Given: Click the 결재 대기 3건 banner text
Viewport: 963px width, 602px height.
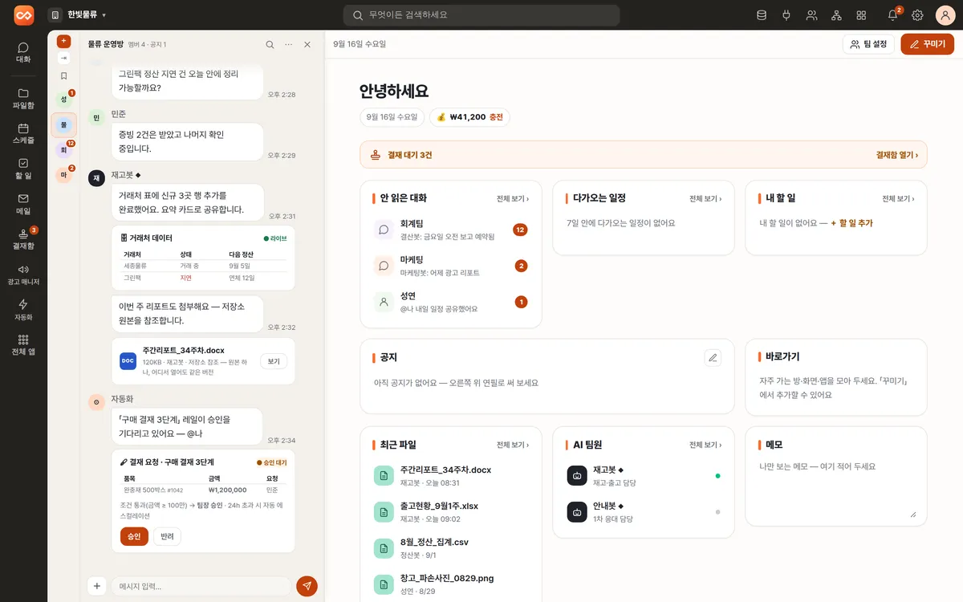Looking at the screenshot, I should click(409, 155).
